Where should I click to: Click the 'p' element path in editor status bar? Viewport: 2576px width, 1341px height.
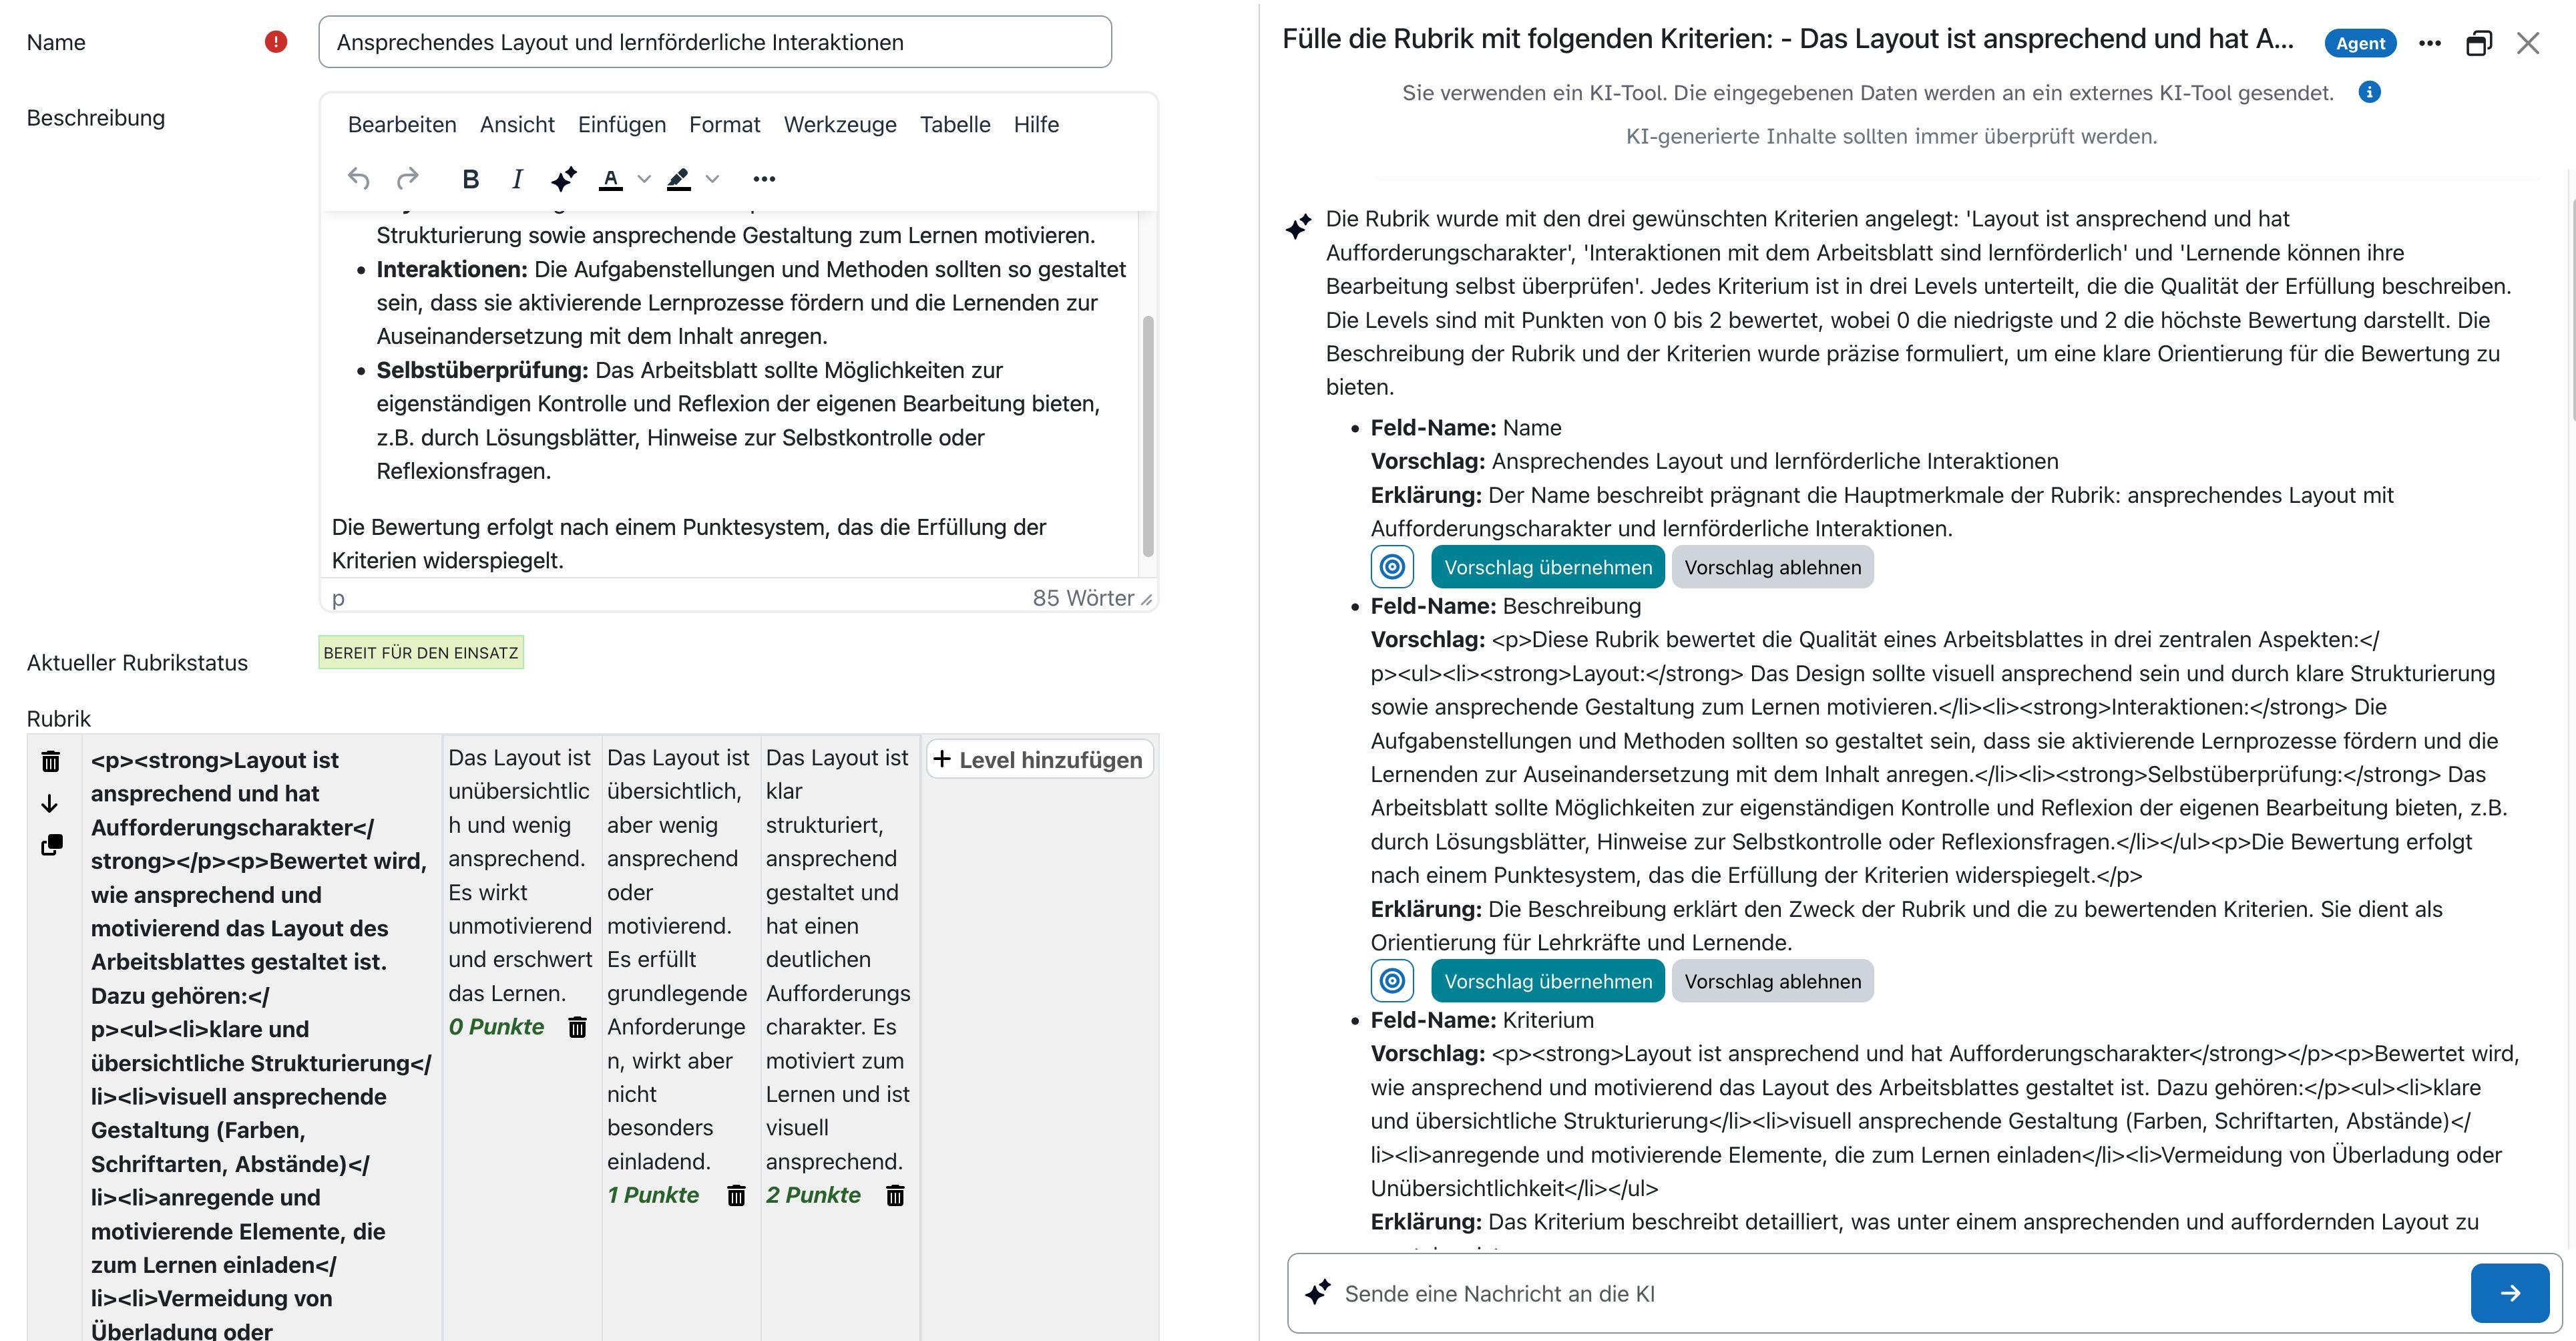[x=338, y=598]
